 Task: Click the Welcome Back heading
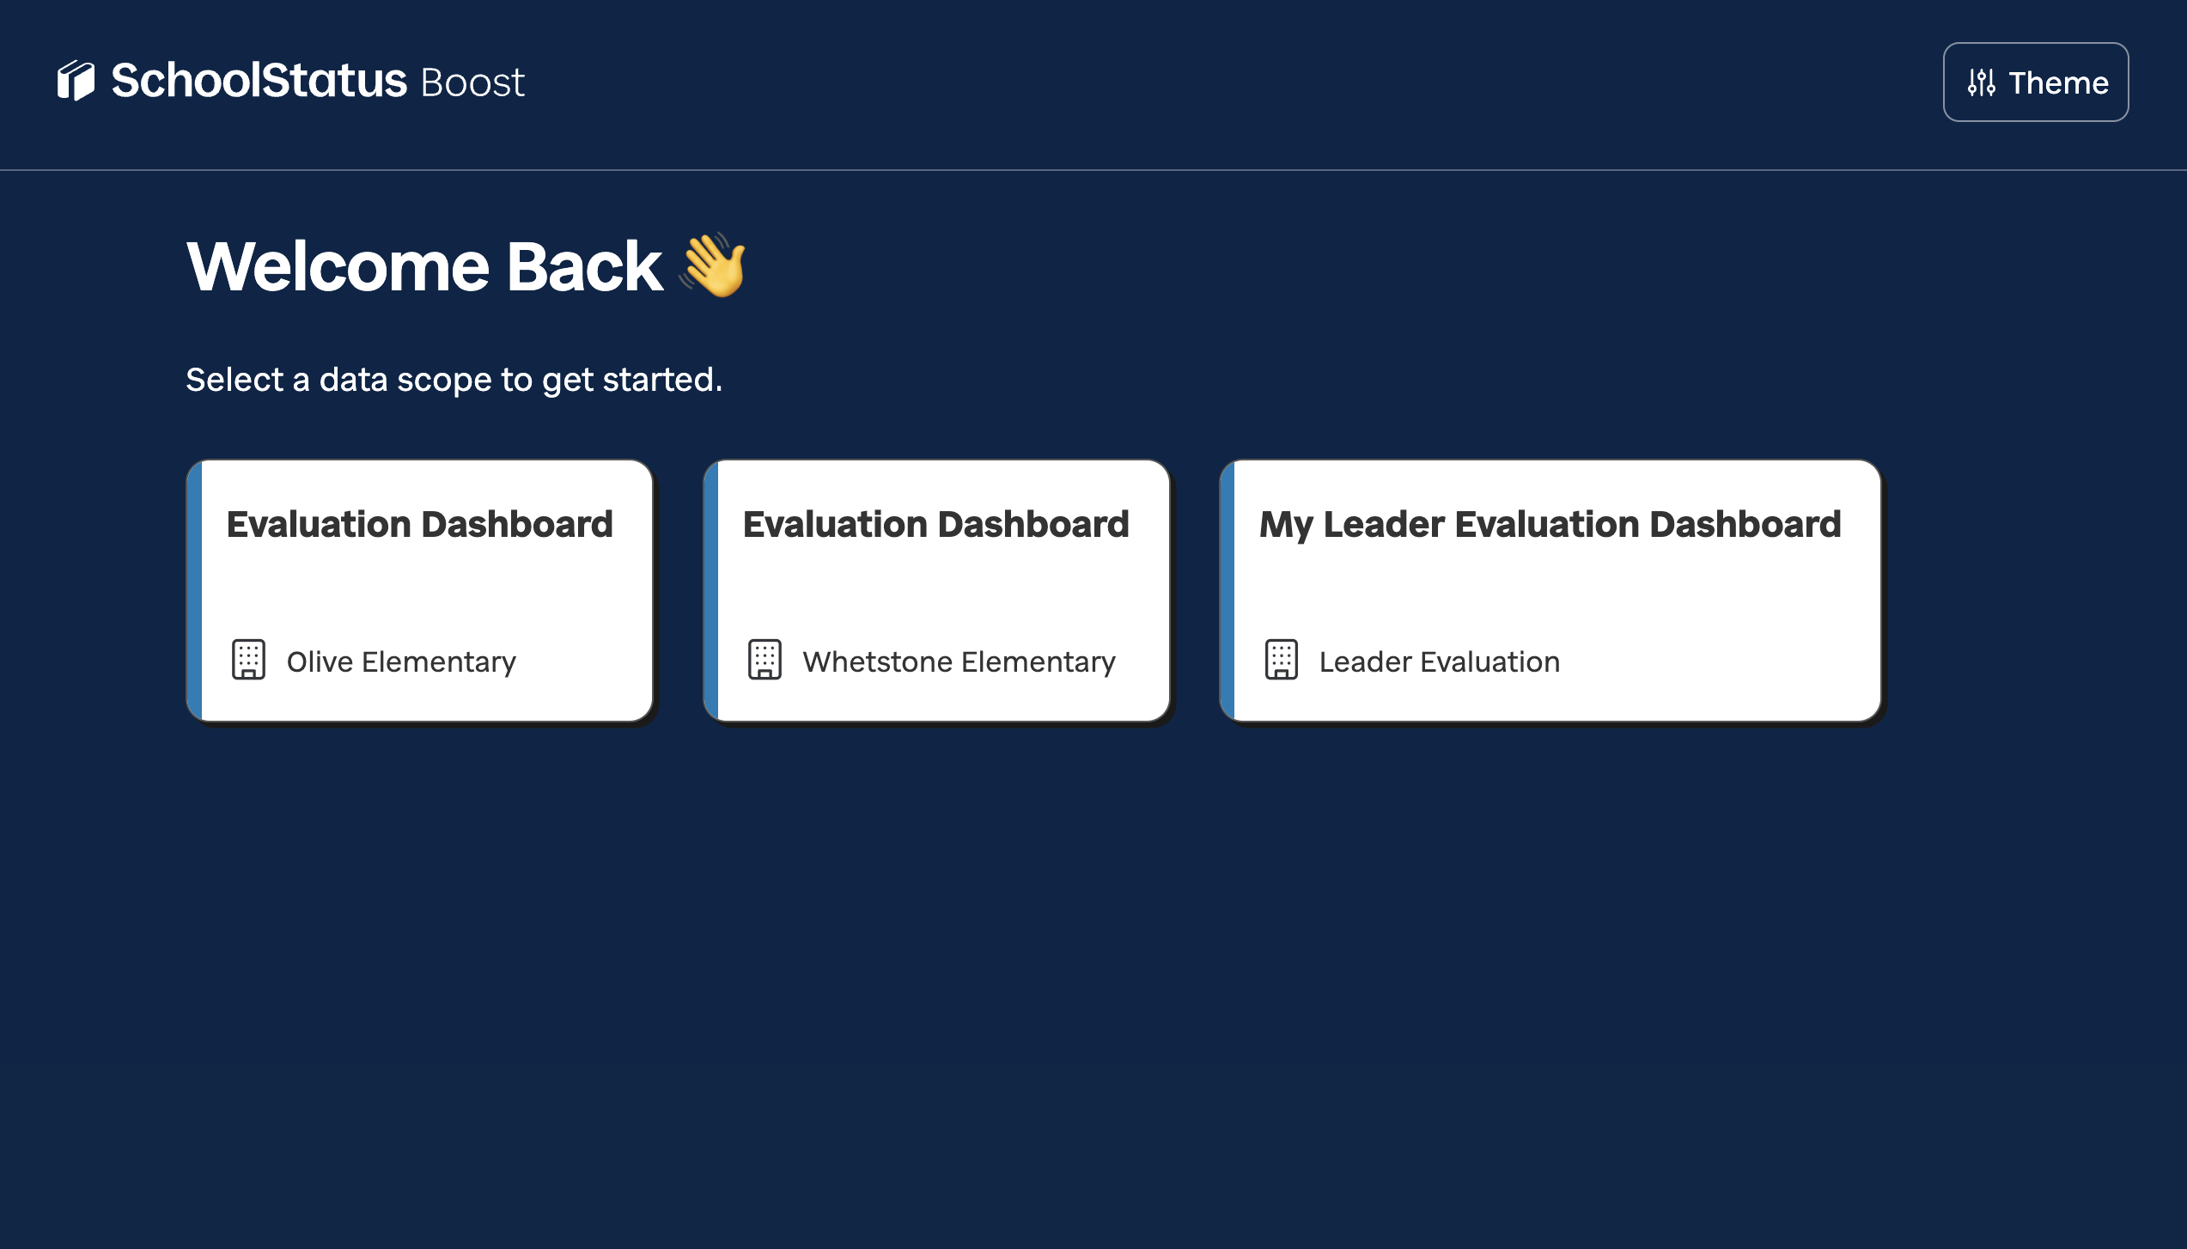coord(424,266)
